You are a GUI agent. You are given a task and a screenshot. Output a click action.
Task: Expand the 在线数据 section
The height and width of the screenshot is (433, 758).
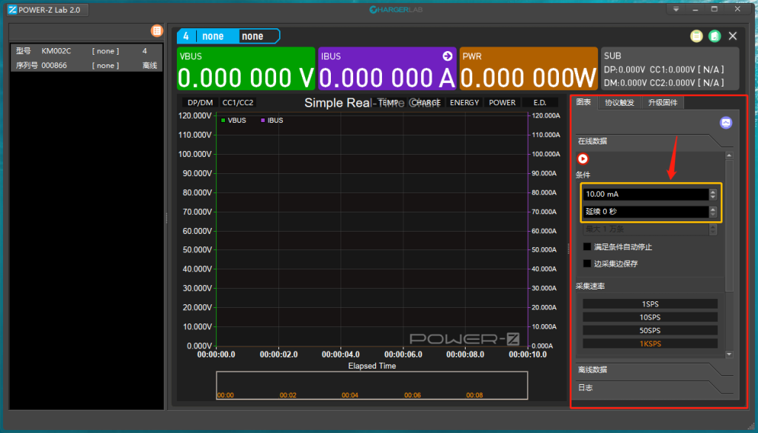point(654,141)
